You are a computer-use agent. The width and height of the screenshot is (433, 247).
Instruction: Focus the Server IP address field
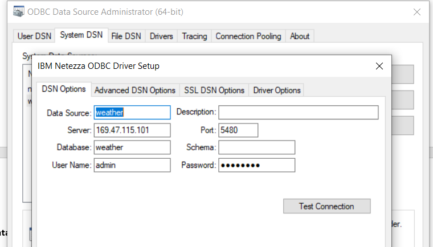click(132, 130)
